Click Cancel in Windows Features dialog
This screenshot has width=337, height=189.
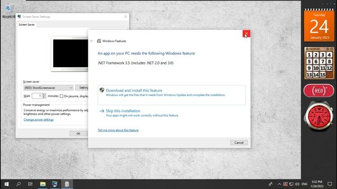[239, 143]
